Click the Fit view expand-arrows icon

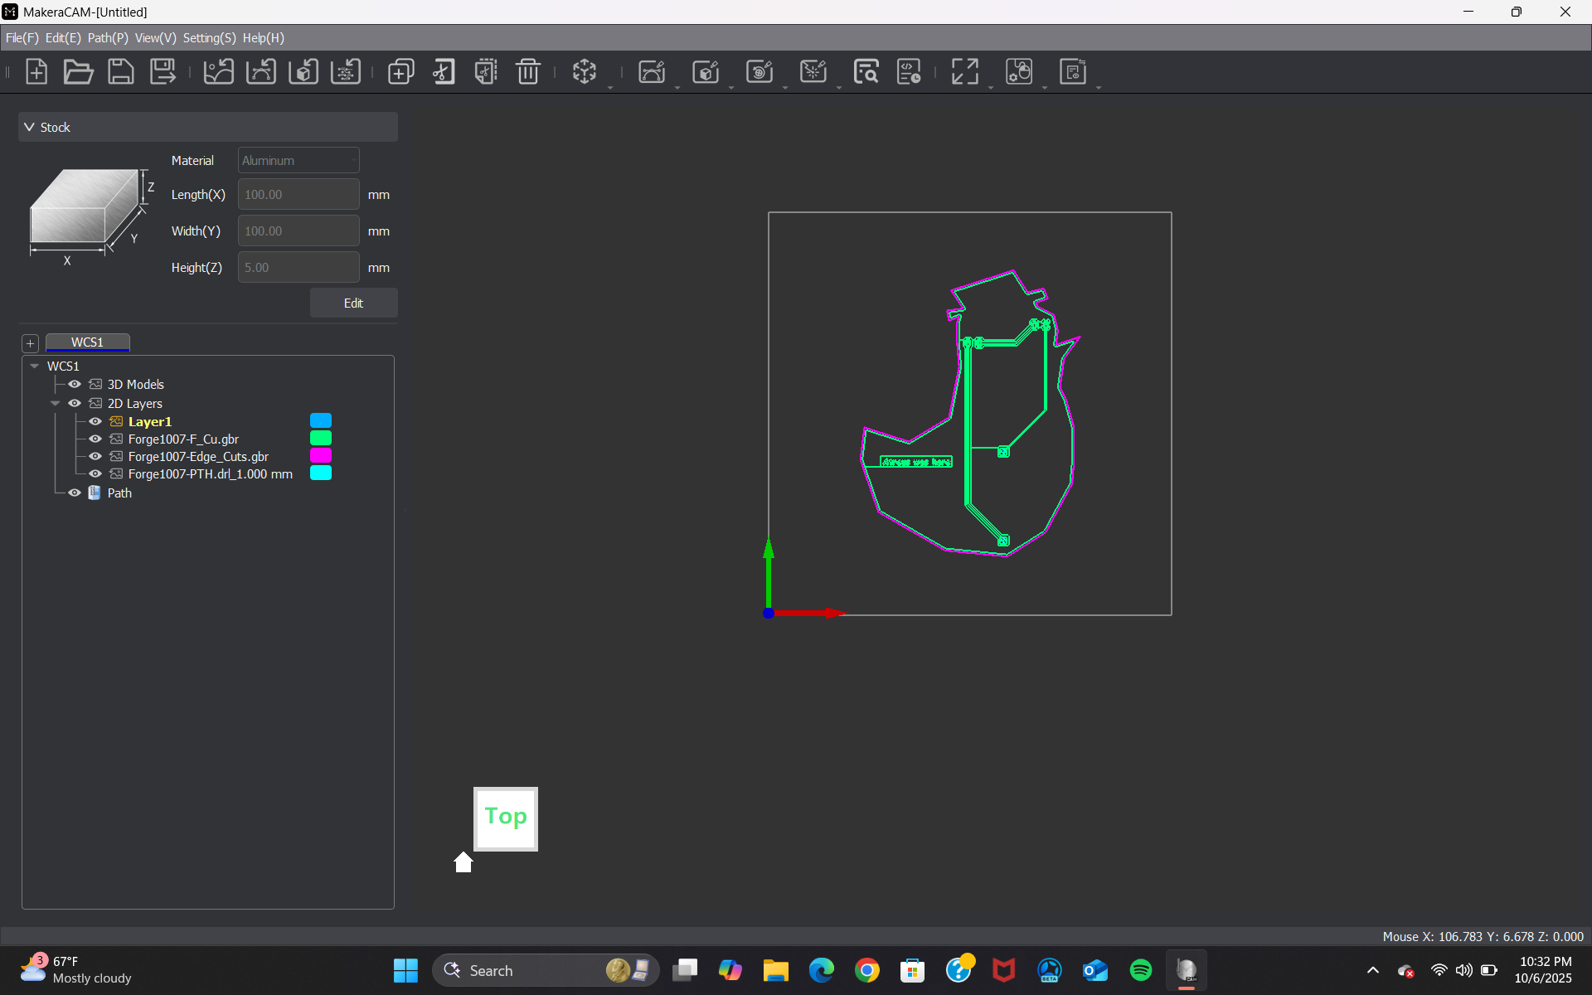point(964,72)
